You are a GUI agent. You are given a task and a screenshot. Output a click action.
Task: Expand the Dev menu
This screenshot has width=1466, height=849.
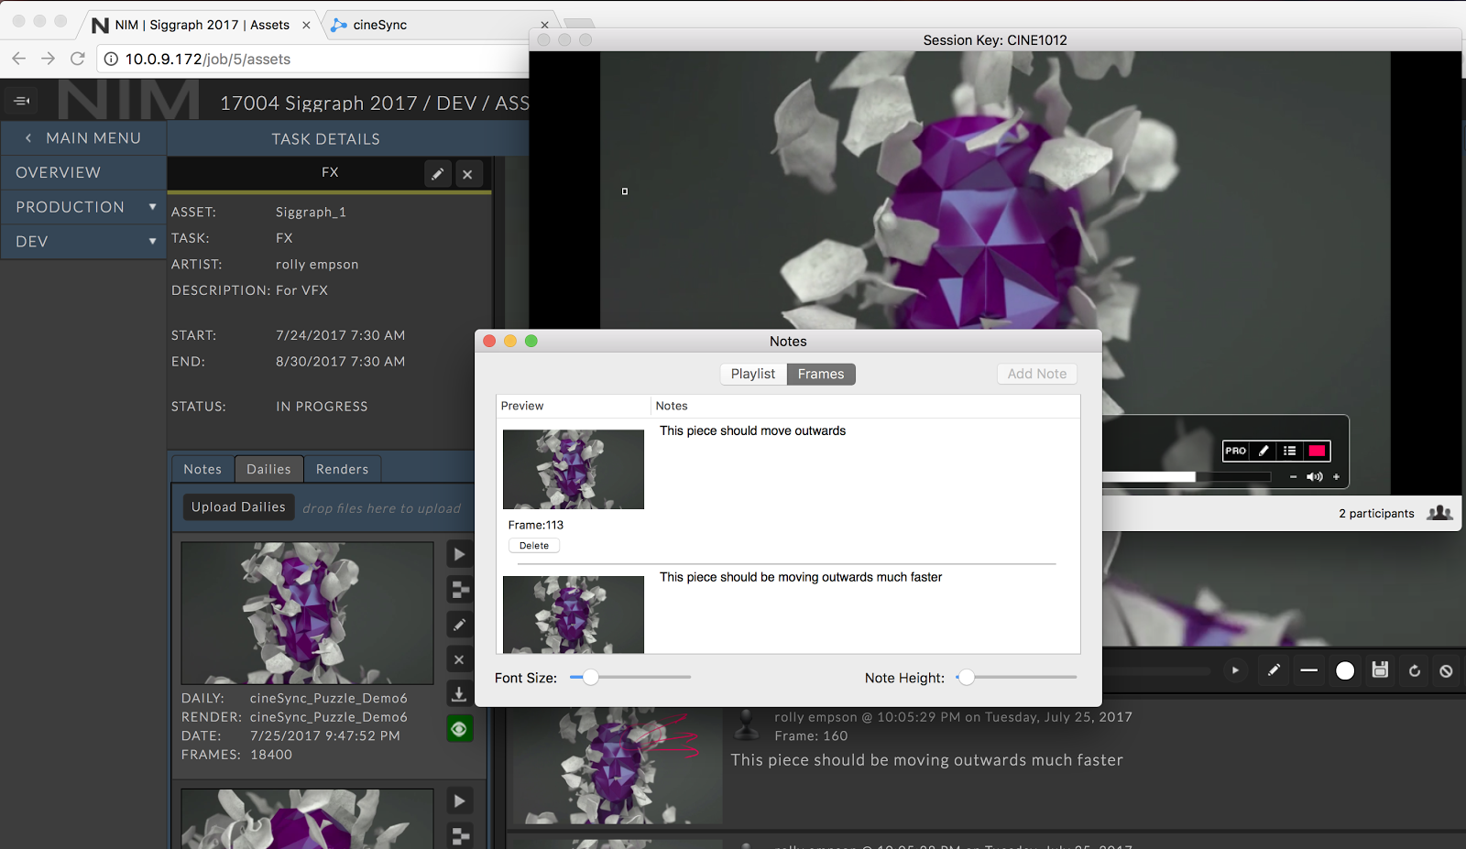coord(83,242)
